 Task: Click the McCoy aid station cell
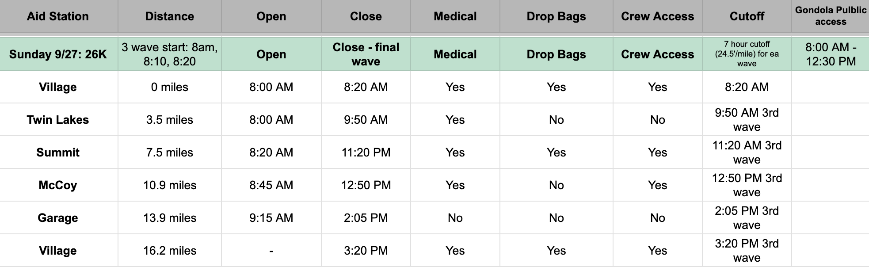tap(58, 185)
